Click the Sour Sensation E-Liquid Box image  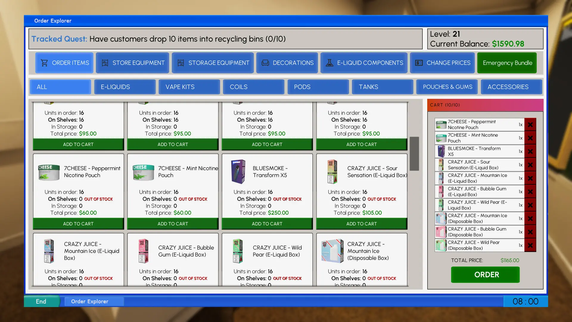332,172
